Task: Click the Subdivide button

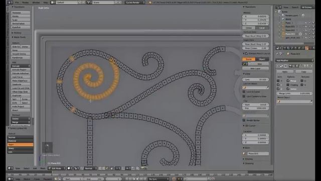Action: 21,84
